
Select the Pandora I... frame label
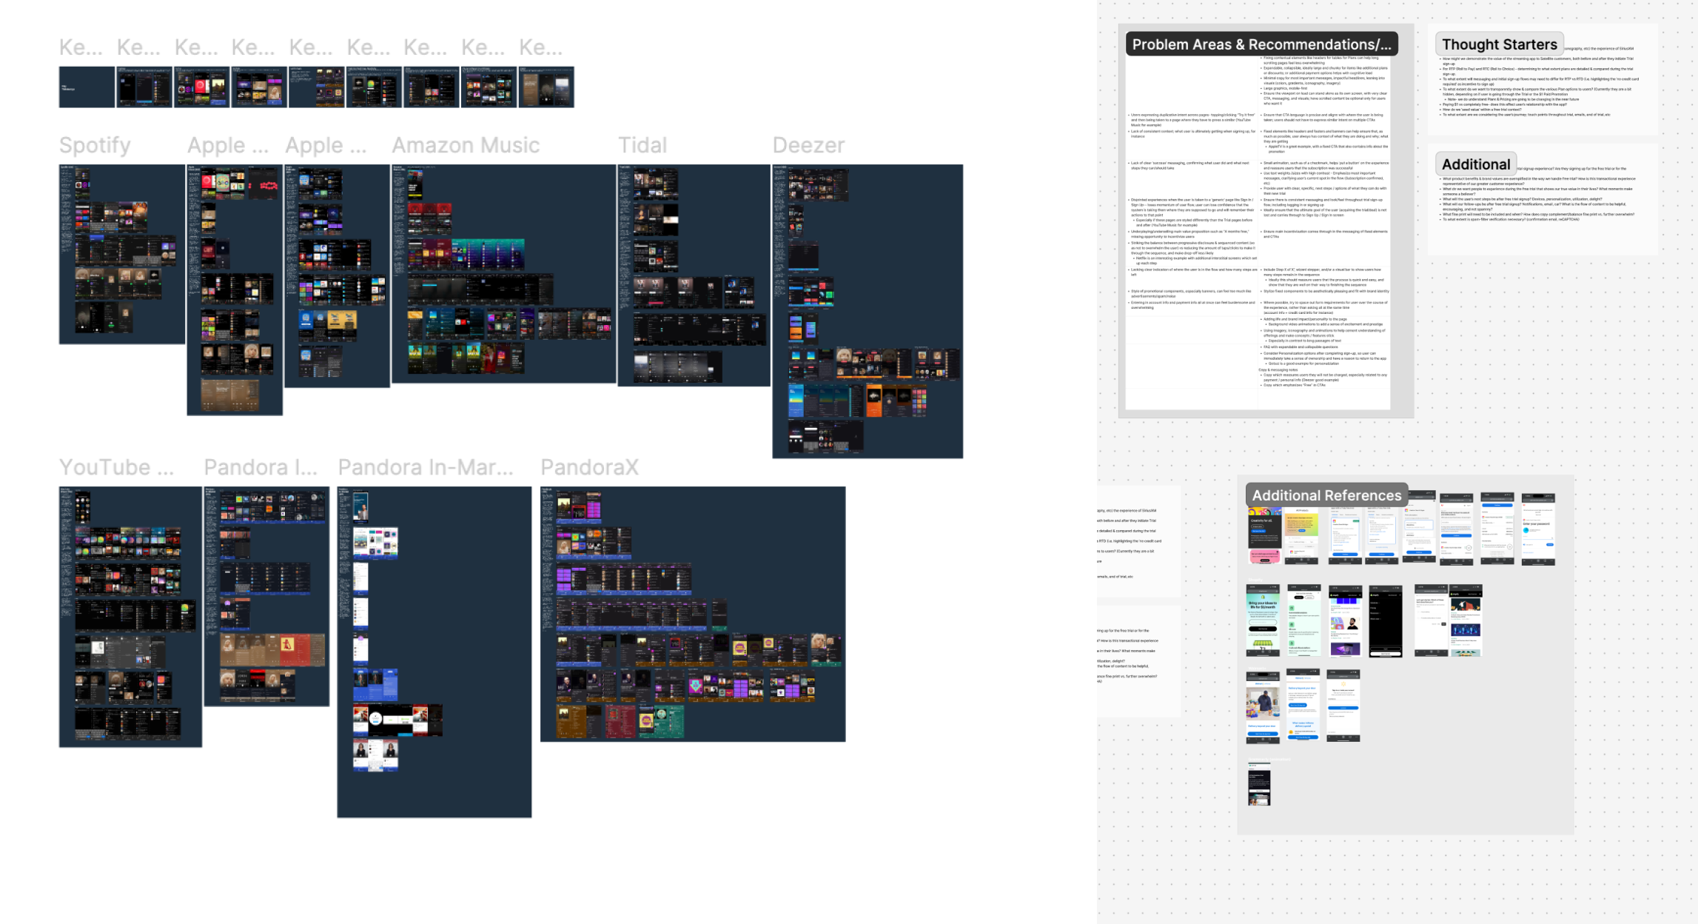pyautogui.click(x=260, y=467)
